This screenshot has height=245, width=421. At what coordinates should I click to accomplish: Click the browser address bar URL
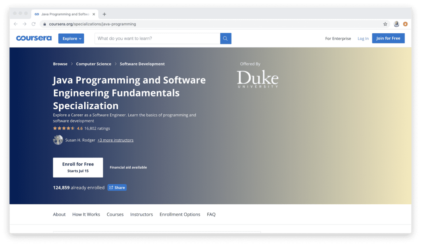pyautogui.click(x=93, y=24)
